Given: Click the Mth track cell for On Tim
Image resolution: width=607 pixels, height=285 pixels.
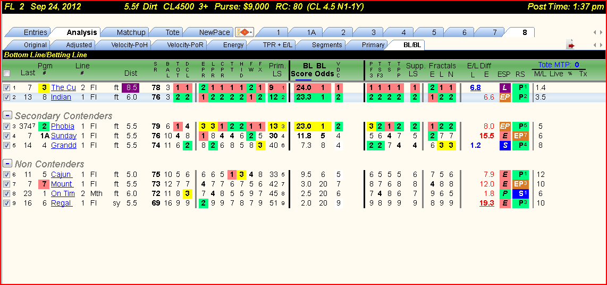Looking at the screenshot, I should point(96,193).
